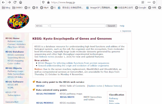The width and height of the screenshot is (162, 104).
Task: Open the EHBIO bookmarks folder
Action: pyautogui.click(x=17, y=8)
